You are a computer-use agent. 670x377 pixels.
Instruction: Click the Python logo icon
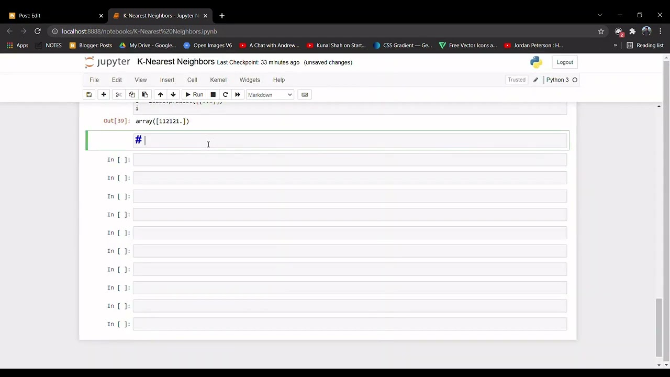tap(536, 62)
